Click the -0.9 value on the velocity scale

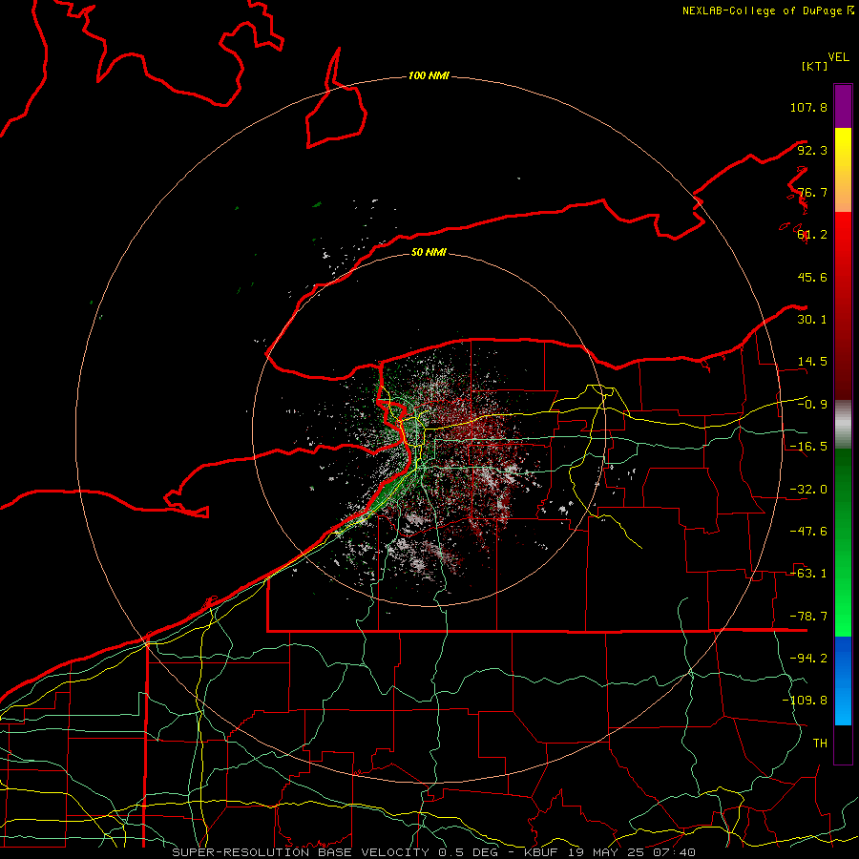pos(812,405)
